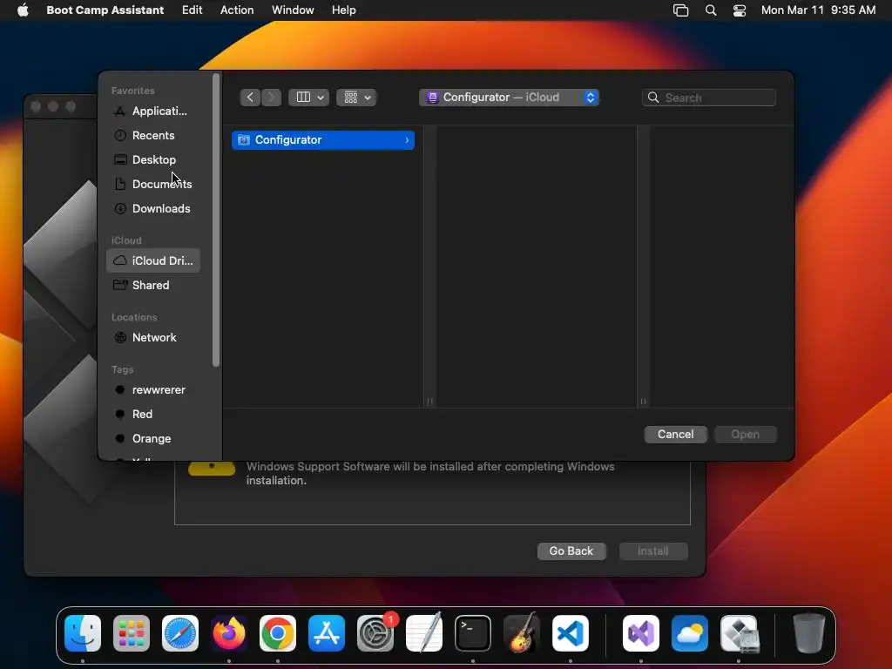Screen dimensions: 892x669
Task: Click the second column resize handle
Action: 643,401
